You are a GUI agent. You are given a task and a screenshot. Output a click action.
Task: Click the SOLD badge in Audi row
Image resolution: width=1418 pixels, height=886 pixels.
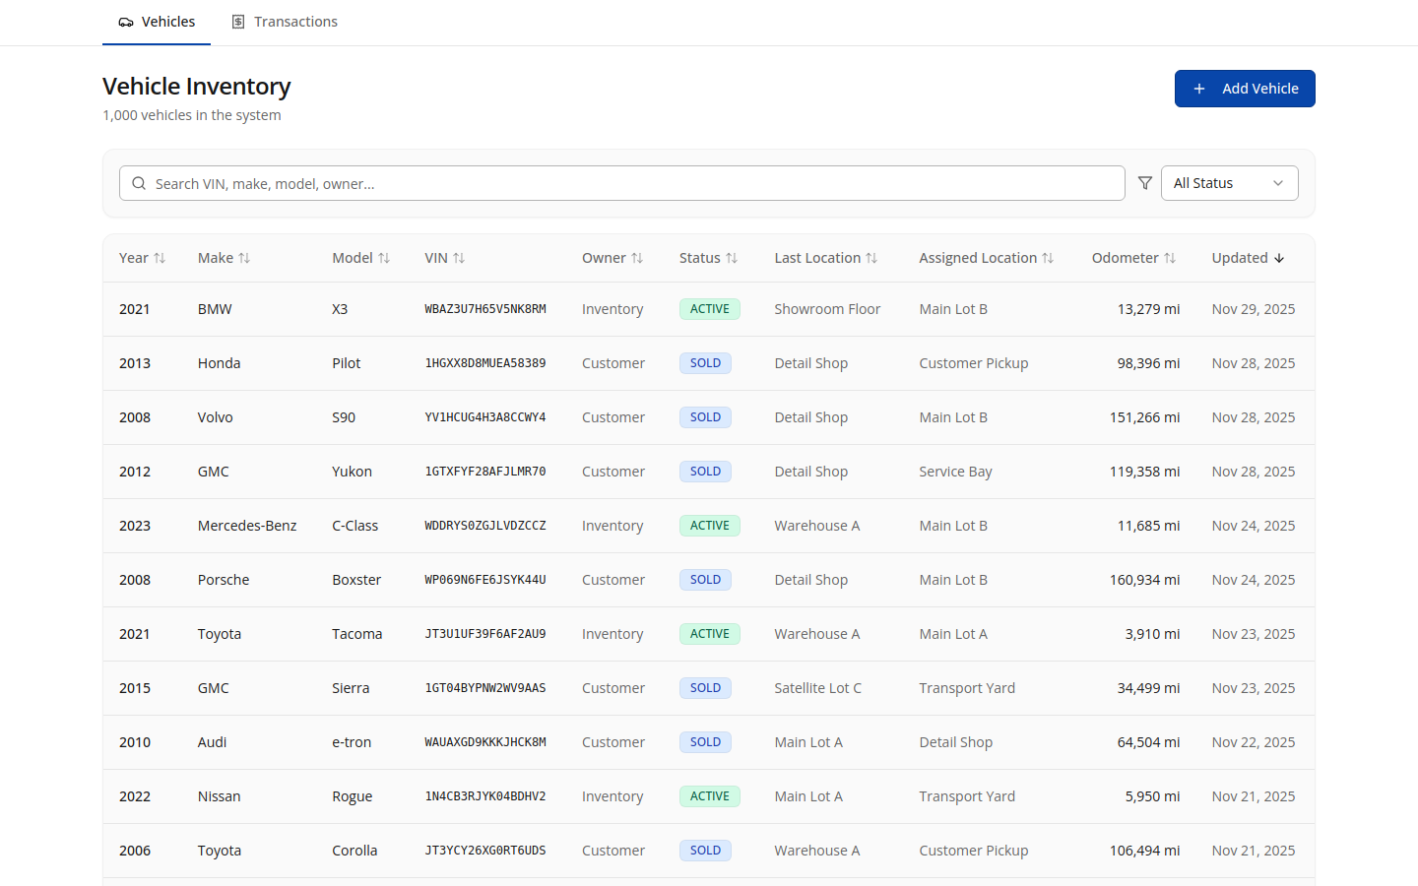pos(705,742)
